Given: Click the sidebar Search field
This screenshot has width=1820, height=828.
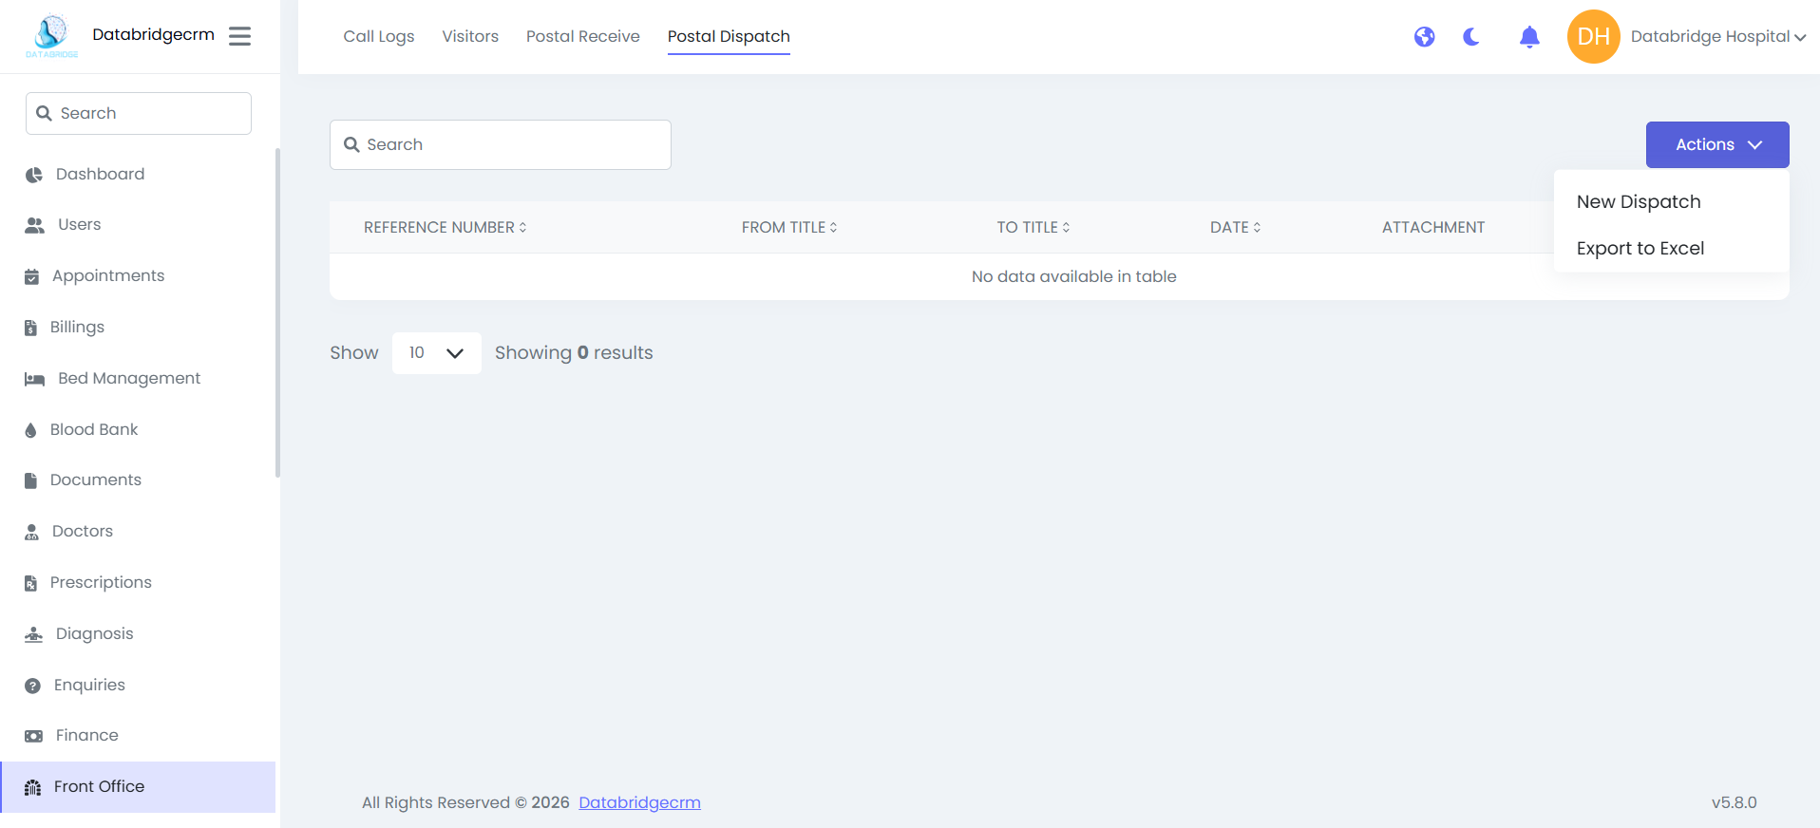Looking at the screenshot, I should coord(139,114).
